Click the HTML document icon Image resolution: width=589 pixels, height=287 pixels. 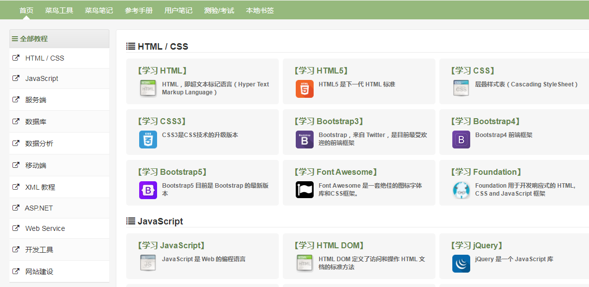pyautogui.click(x=148, y=88)
